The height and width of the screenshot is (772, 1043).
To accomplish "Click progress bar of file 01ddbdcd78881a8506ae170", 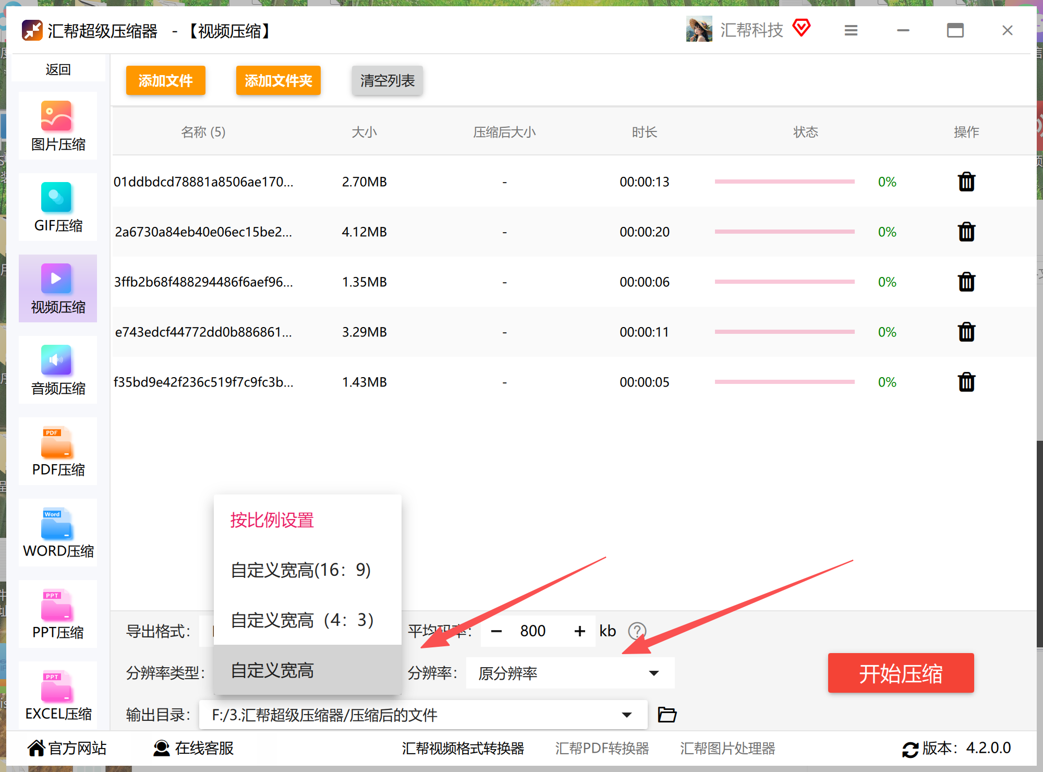I will click(x=784, y=182).
